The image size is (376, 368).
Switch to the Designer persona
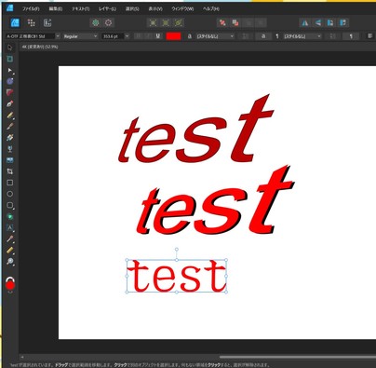(15, 22)
